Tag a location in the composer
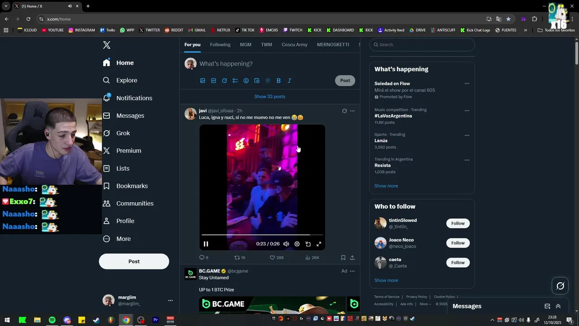 click(268, 81)
